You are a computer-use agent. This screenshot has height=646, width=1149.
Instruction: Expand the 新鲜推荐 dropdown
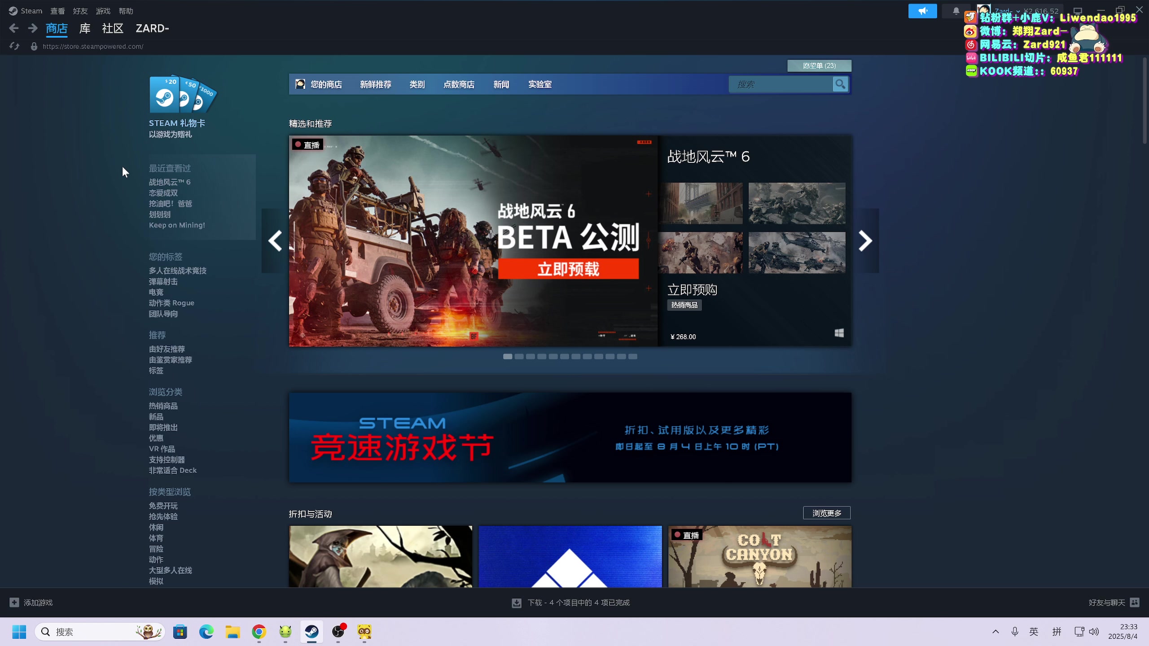(376, 84)
